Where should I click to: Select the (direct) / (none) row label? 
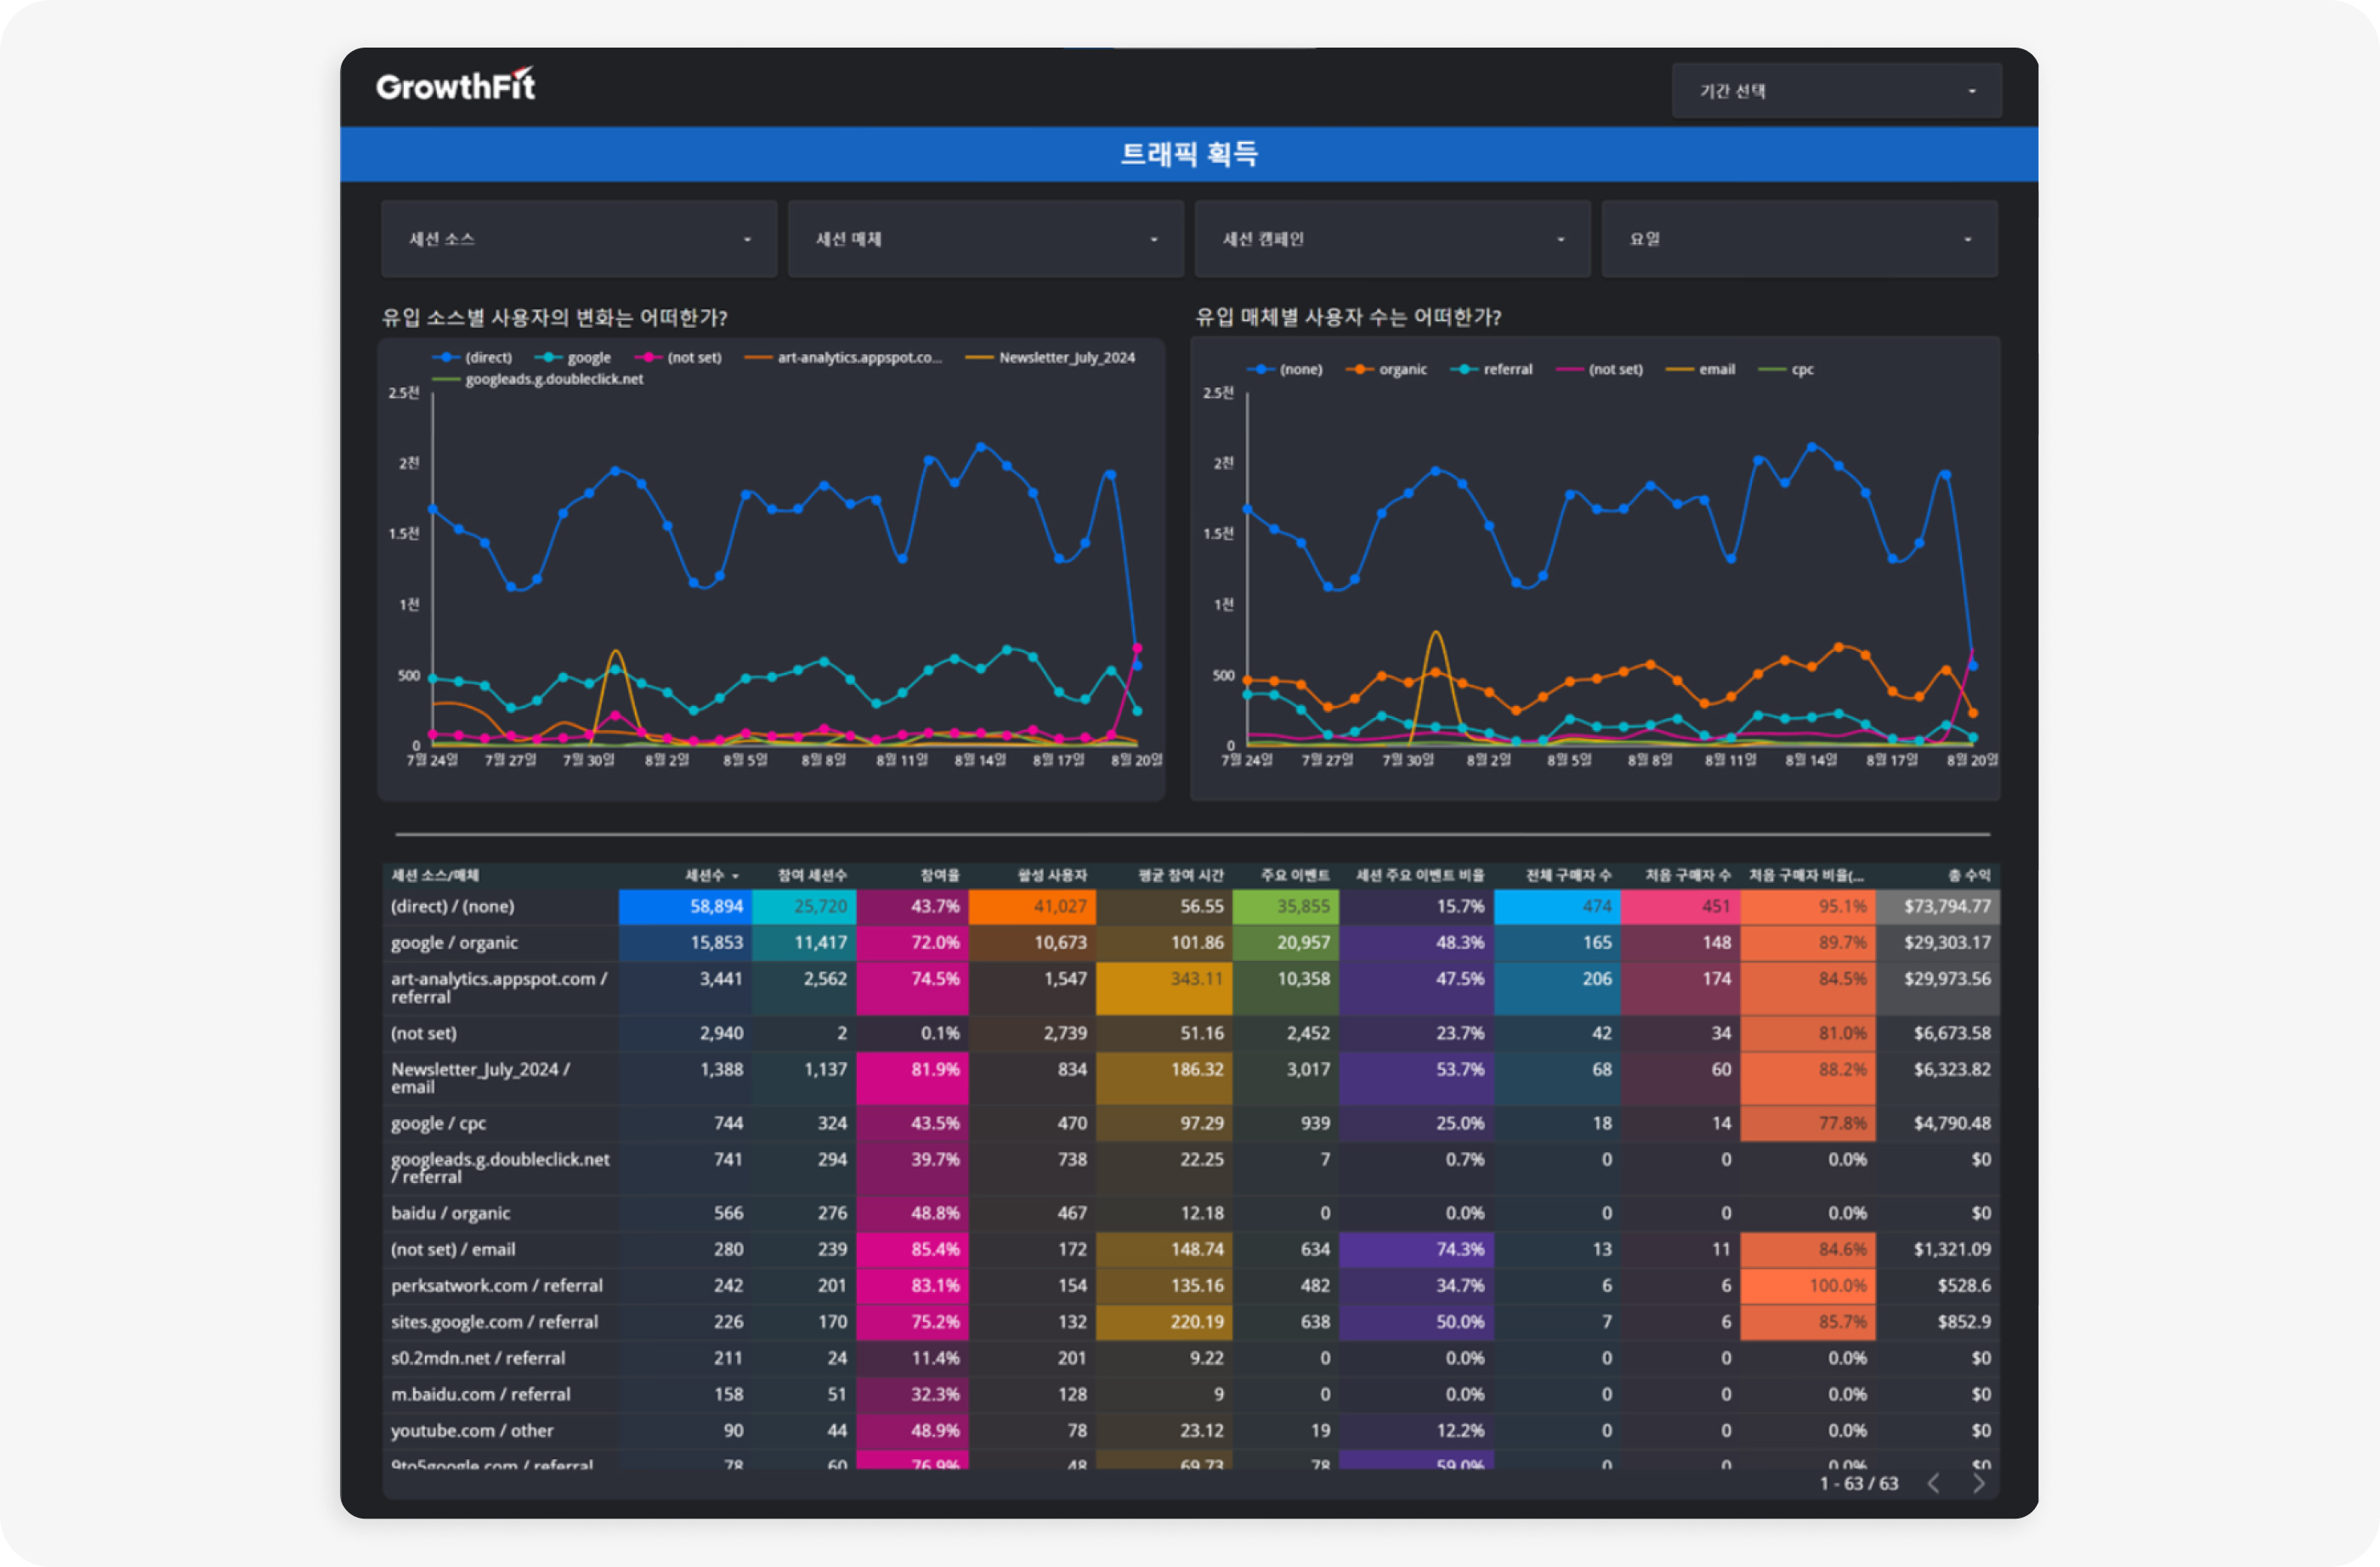point(452,906)
